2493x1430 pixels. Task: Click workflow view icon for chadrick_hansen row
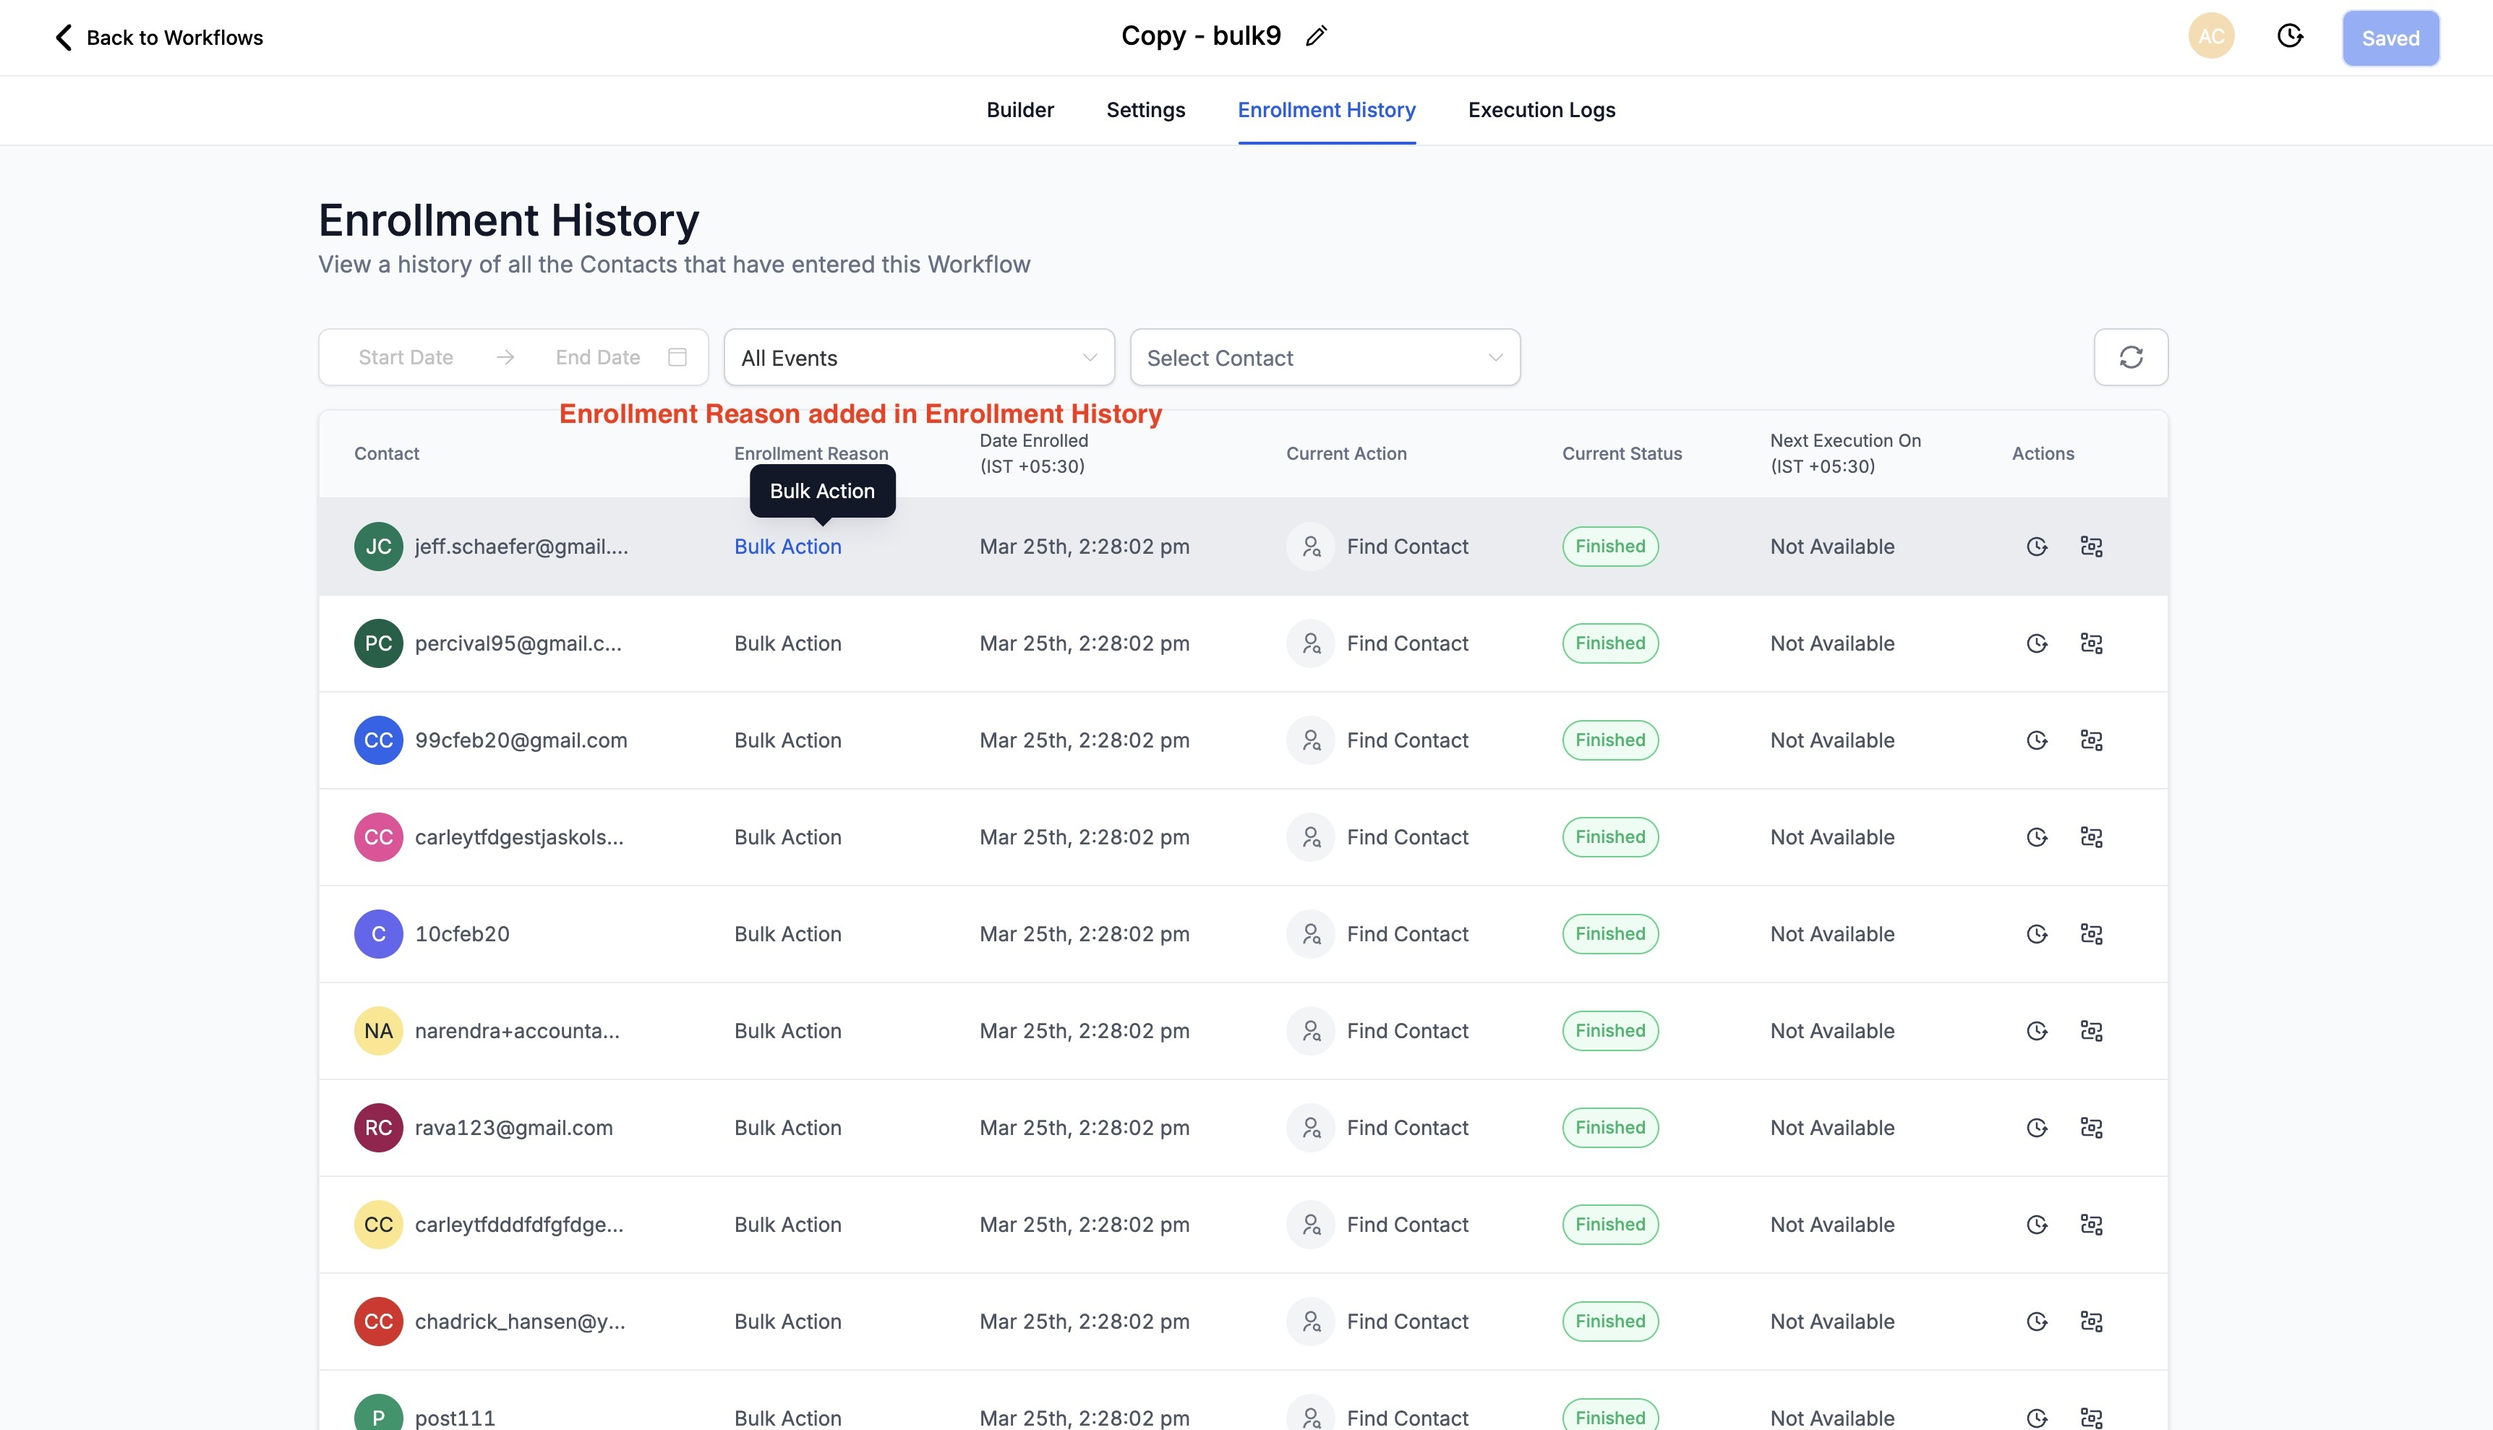(2091, 1321)
